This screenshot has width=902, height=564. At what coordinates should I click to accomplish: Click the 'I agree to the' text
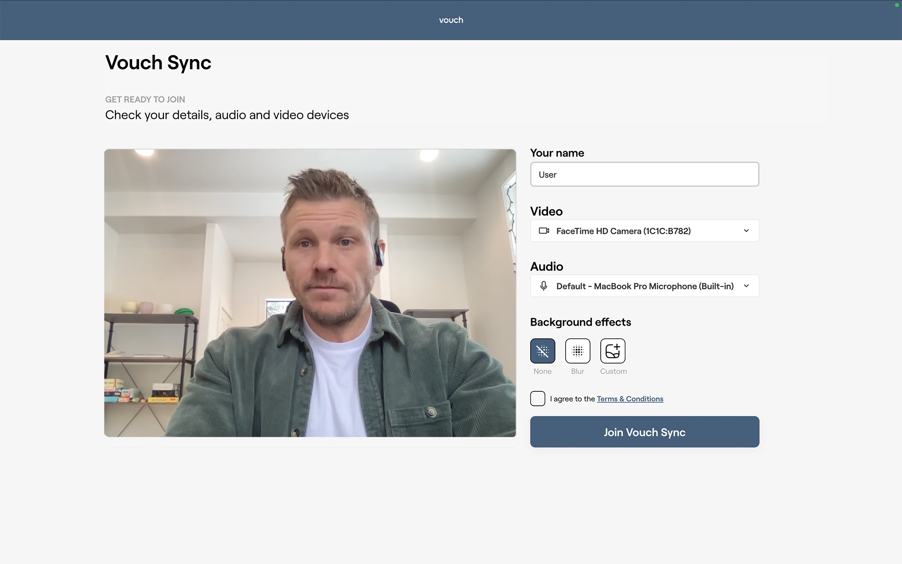click(573, 399)
